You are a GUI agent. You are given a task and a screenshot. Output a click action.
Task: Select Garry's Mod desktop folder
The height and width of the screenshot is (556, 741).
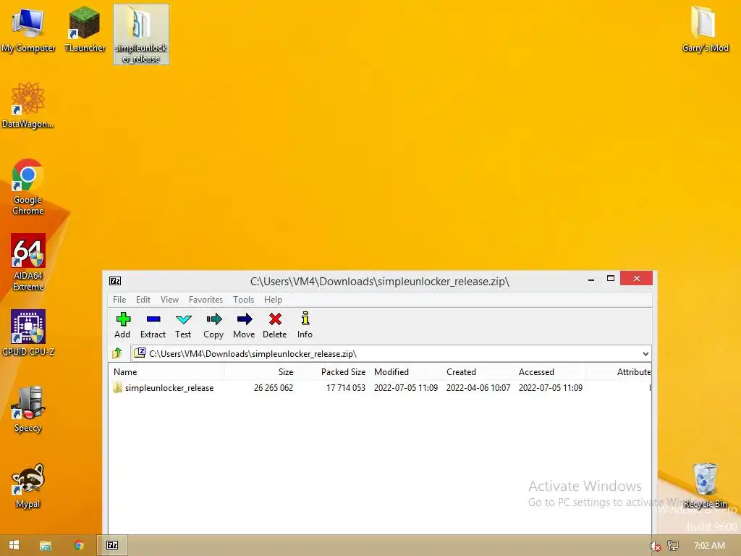click(705, 30)
